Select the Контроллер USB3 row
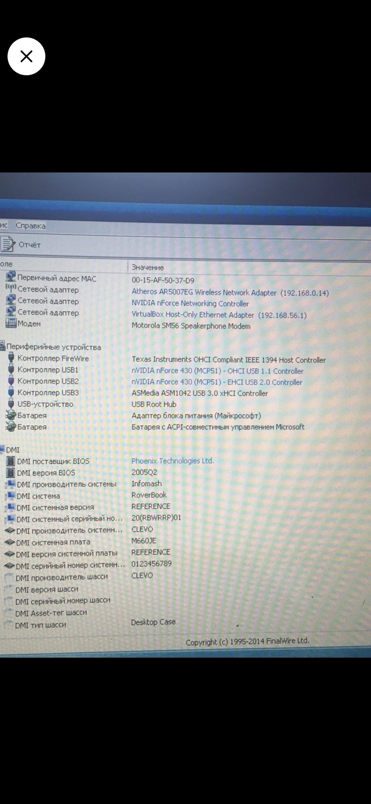The width and height of the screenshot is (371, 804). [48, 393]
